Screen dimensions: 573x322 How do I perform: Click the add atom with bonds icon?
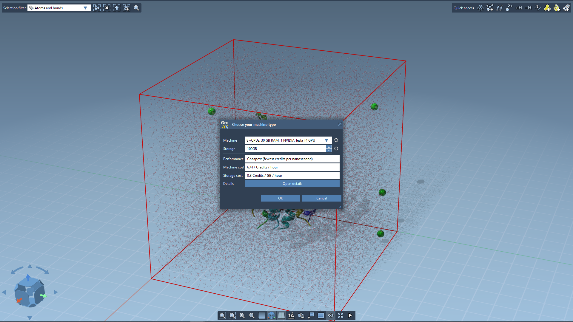coord(490,8)
